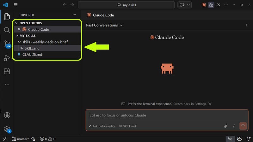This screenshot has width=253, height=142.
Task: Open Run and Debug view
Action: (x=7, y=58)
